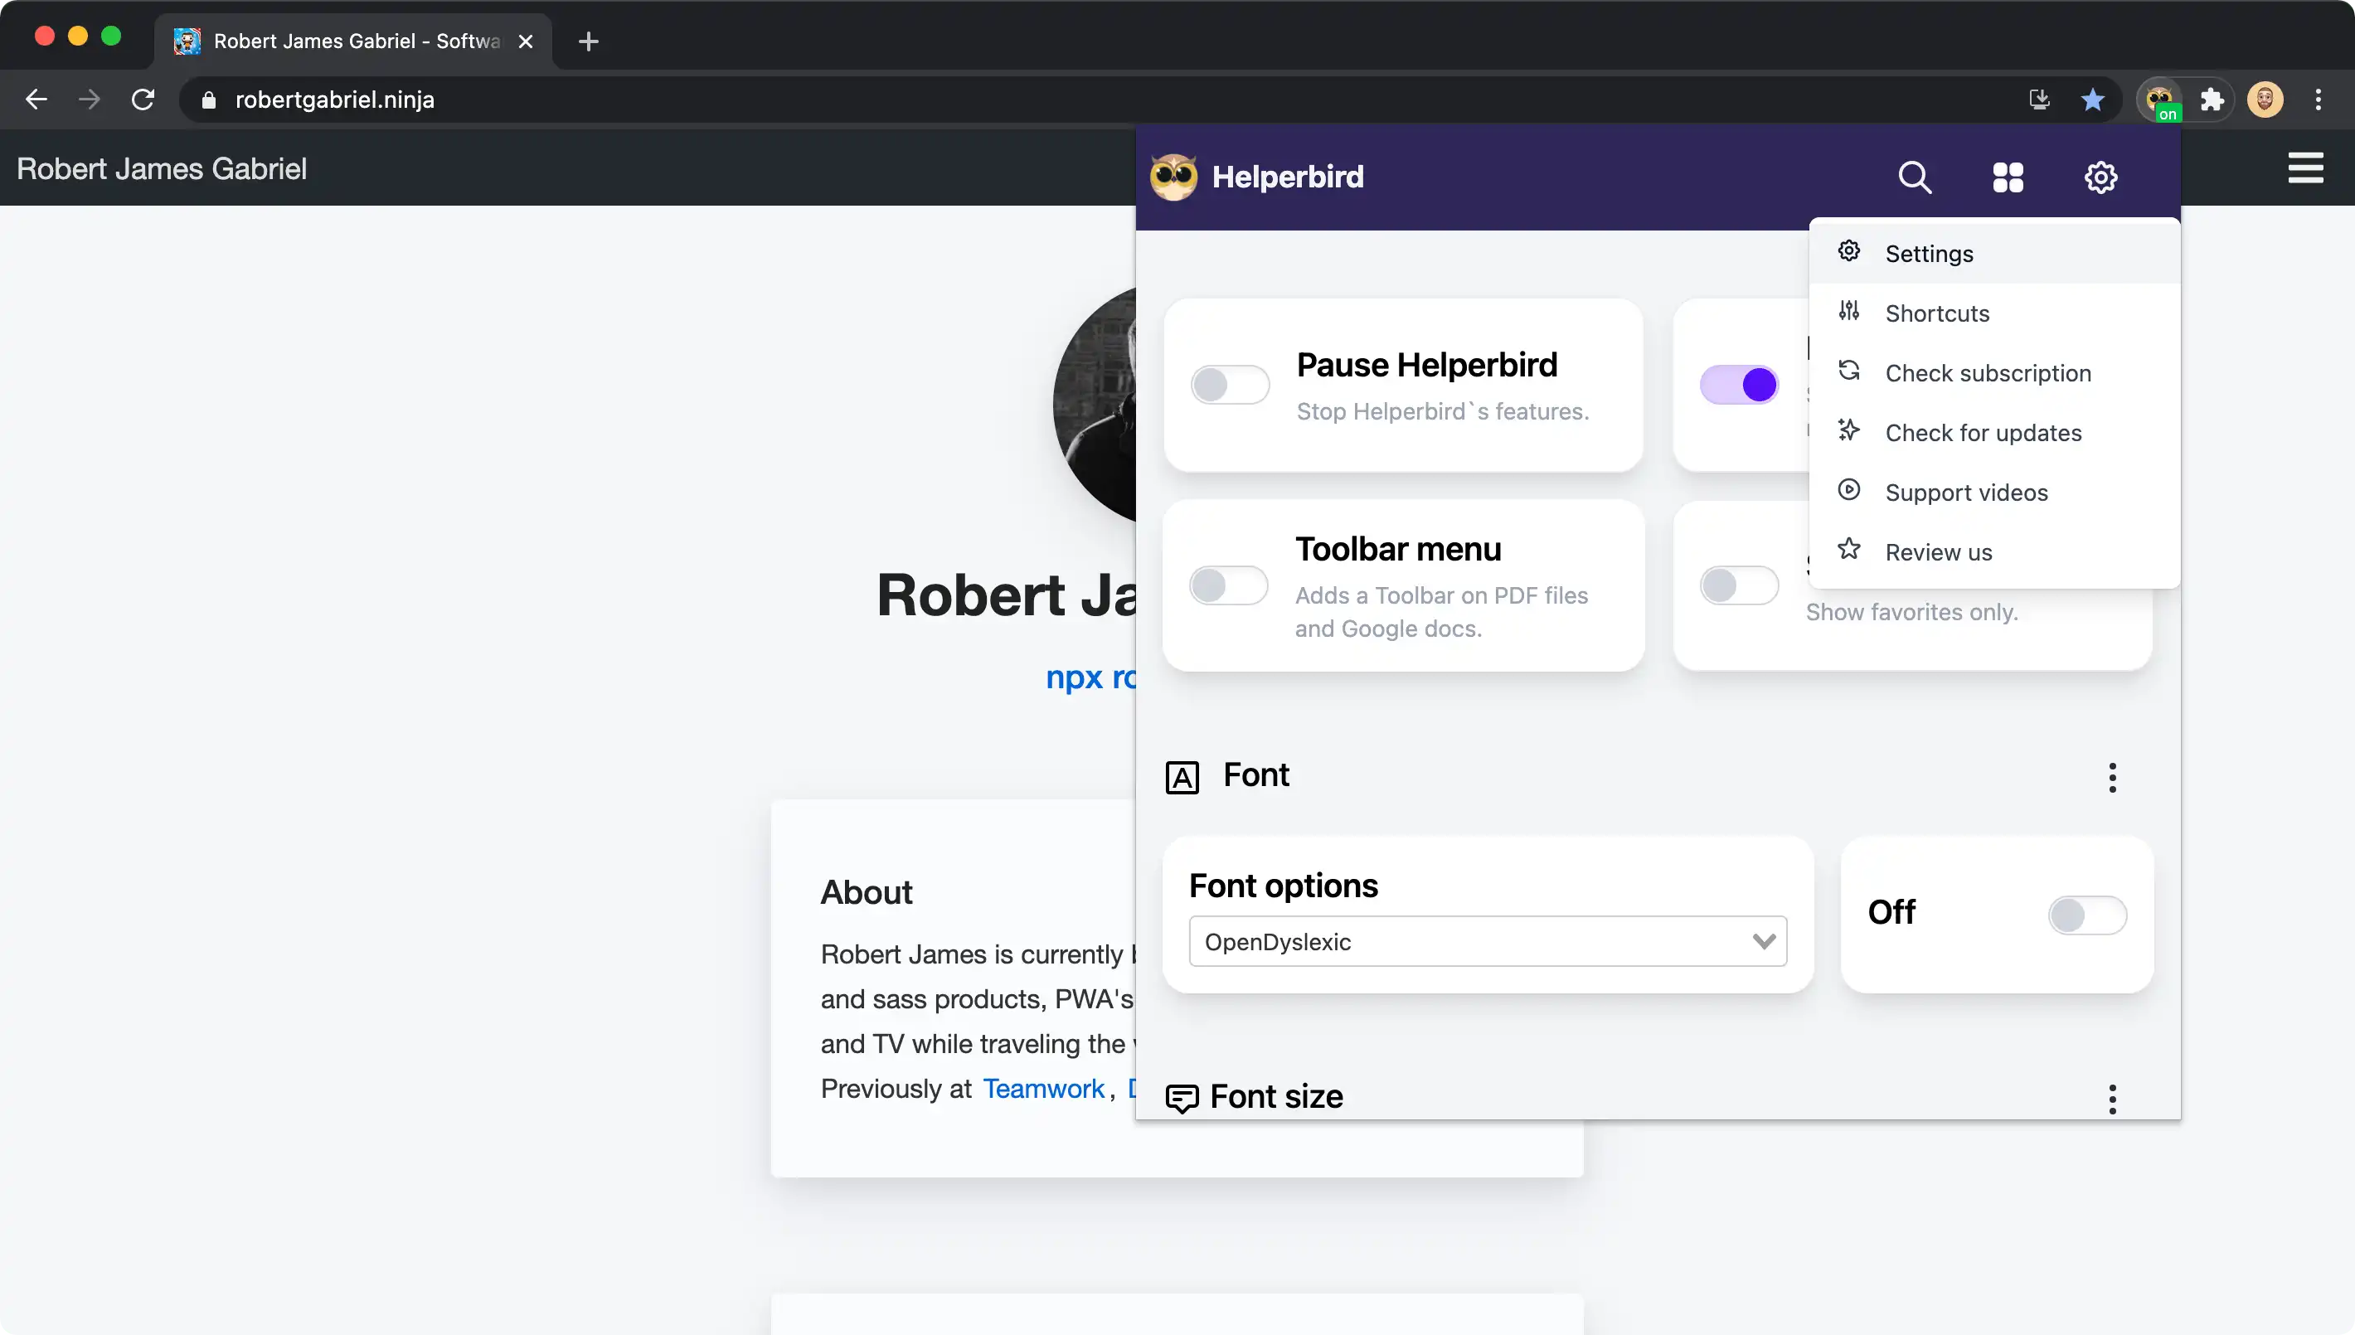Close the Robert James Gabriel tab
Image resolution: width=2355 pixels, height=1335 pixels.
point(525,41)
